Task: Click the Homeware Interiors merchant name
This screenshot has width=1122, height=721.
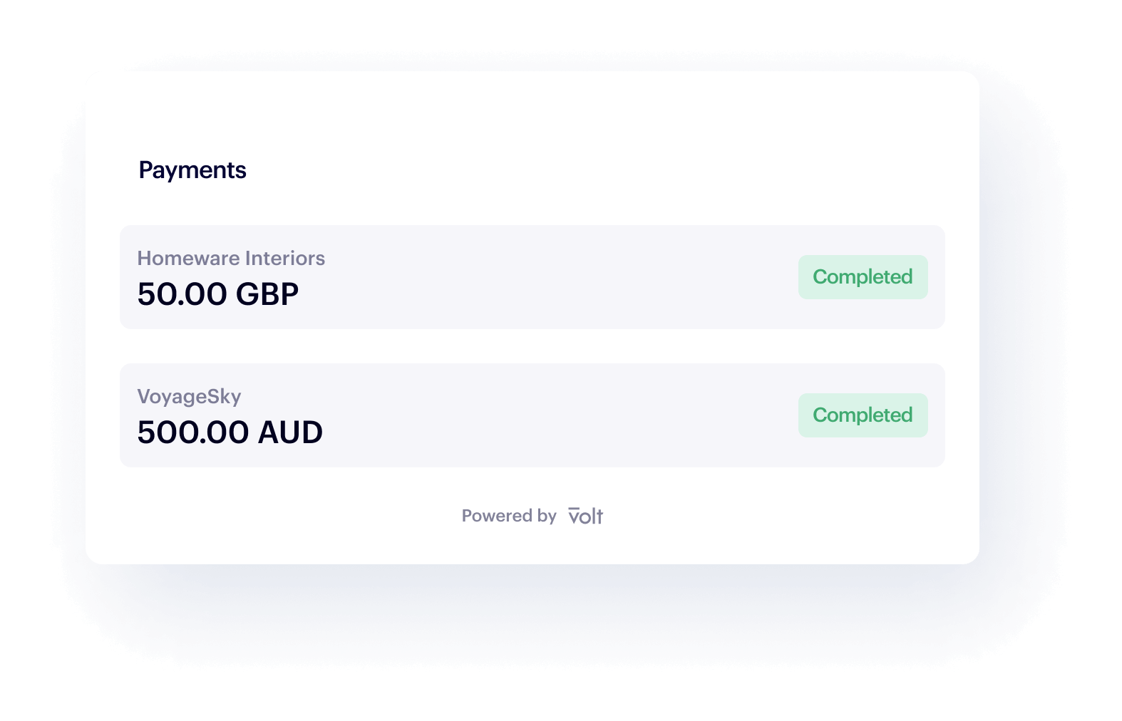Action: [x=231, y=258]
